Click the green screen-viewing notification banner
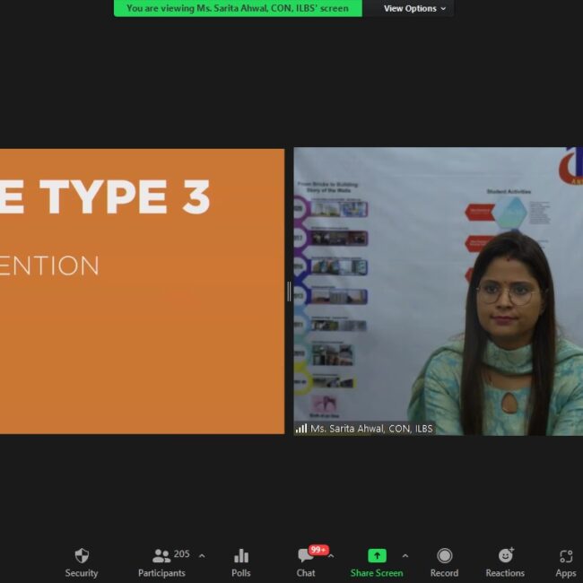This screenshot has width=583, height=583. click(x=237, y=8)
